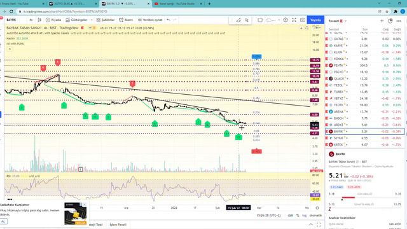Open watchlist advanced view pie icon
Viewport: 407px width, 229px height.
pos(390,21)
